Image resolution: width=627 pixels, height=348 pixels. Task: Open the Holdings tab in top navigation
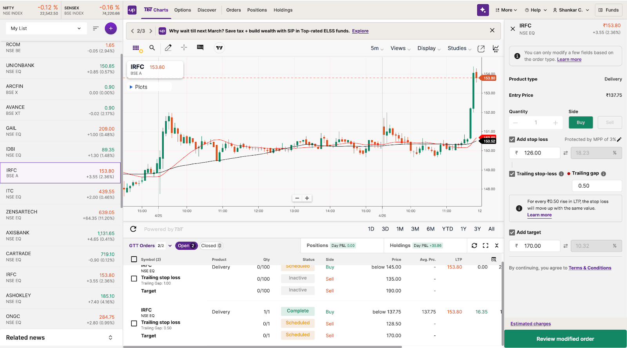[x=283, y=10]
